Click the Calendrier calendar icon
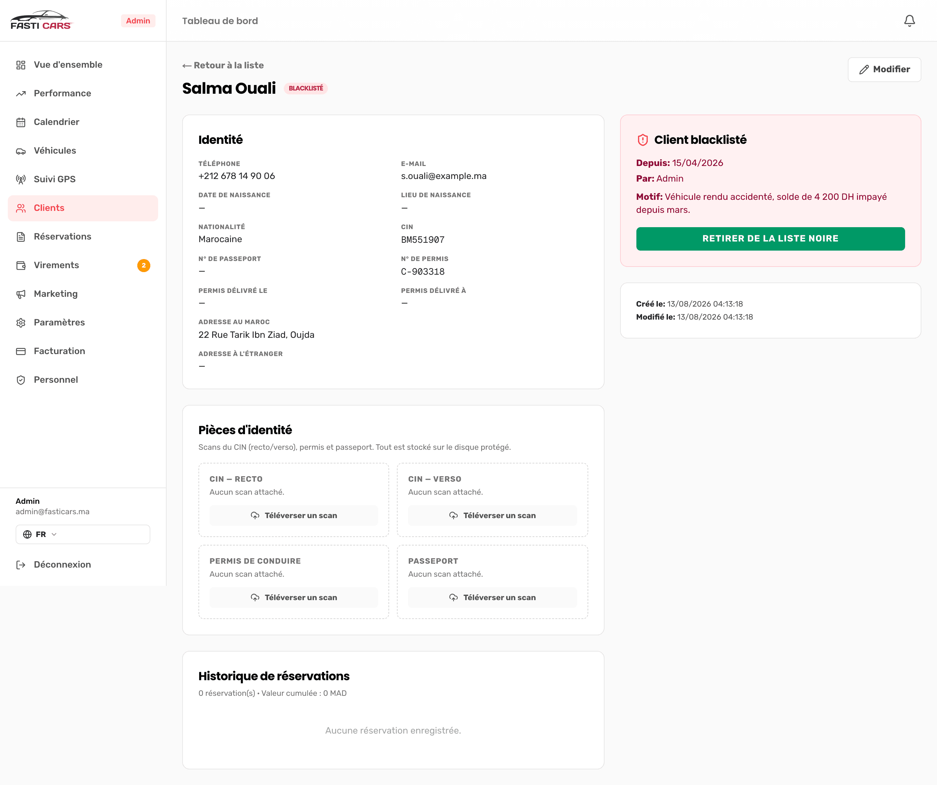The image size is (937, 785). tap(21, 122)
